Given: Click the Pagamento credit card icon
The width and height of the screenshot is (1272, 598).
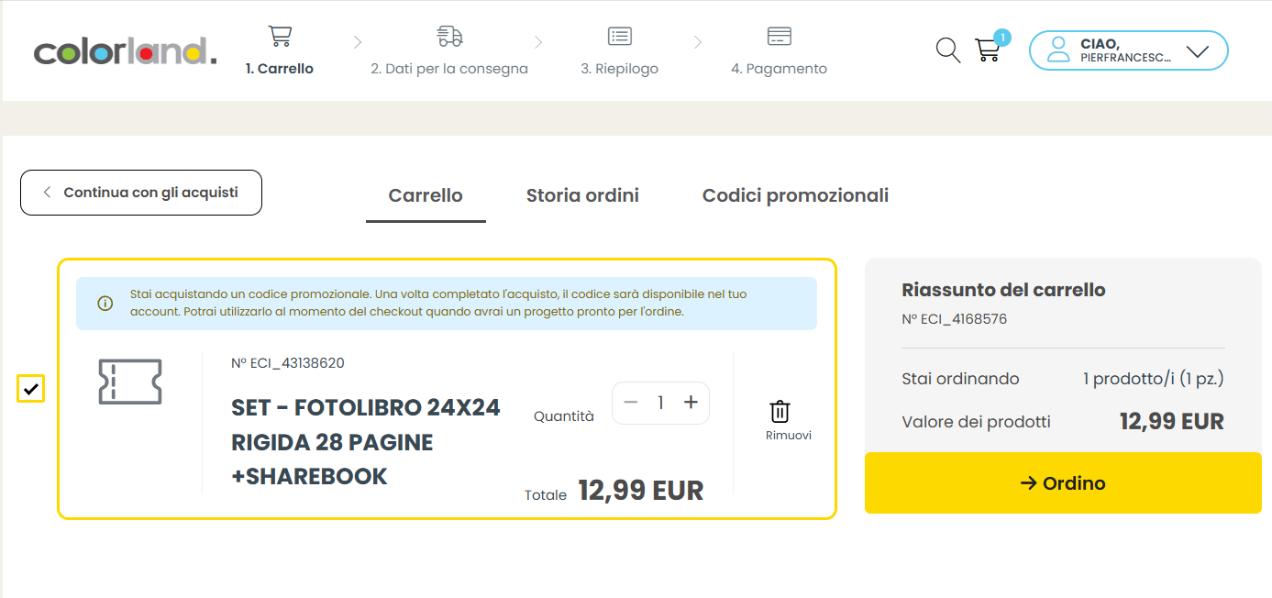Looking at the screenshot, I should [x=779, y=37].
